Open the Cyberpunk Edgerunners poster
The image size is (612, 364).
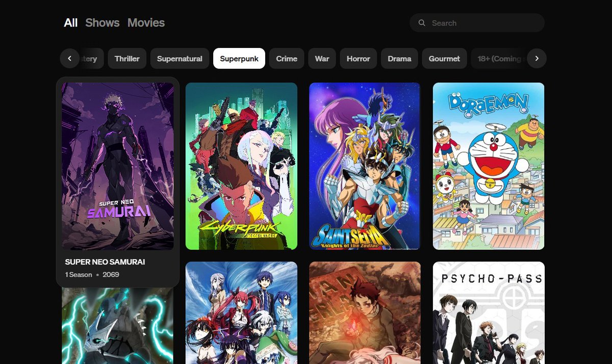point(241,166)
